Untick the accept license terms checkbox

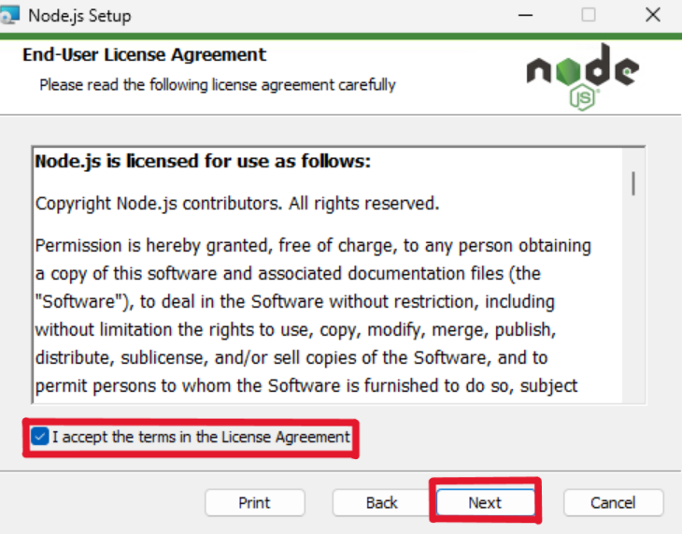click(39, 437)
